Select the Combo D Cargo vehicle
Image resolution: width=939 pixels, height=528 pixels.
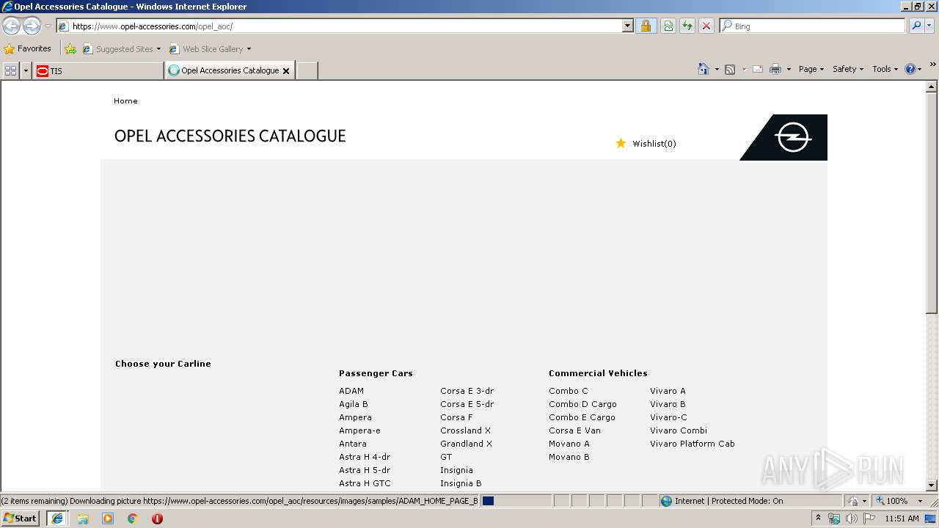point(582,404)
